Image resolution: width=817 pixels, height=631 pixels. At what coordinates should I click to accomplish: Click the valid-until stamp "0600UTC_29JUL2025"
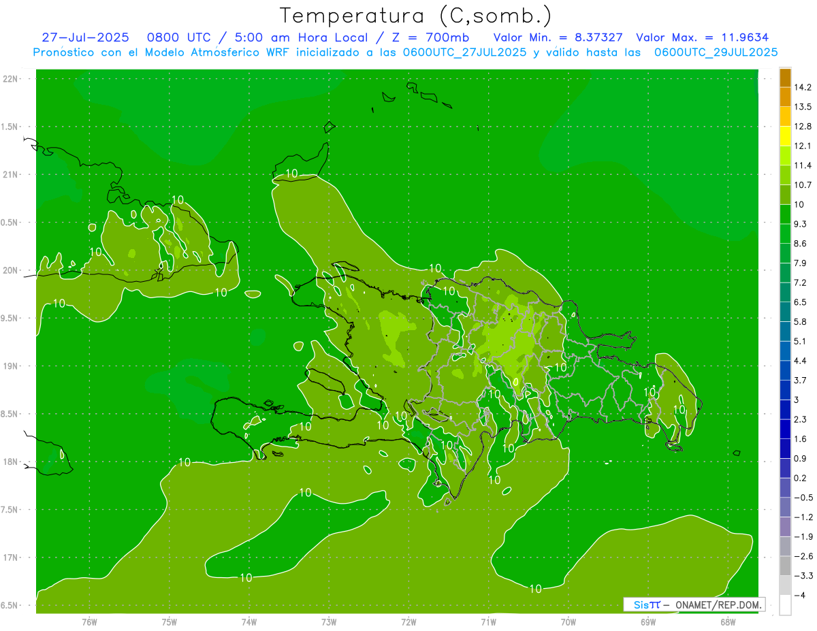pos(716,52)
